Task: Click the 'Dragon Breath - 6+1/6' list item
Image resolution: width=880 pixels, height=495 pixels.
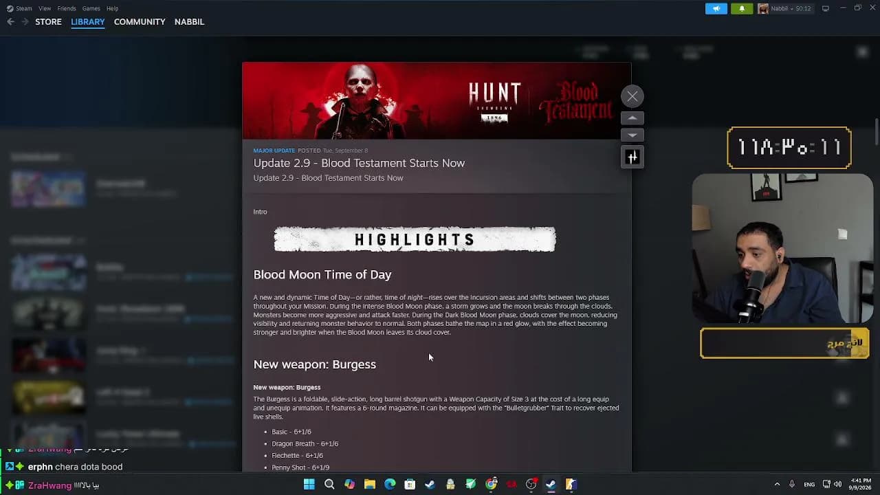Action: coord(305,443)
